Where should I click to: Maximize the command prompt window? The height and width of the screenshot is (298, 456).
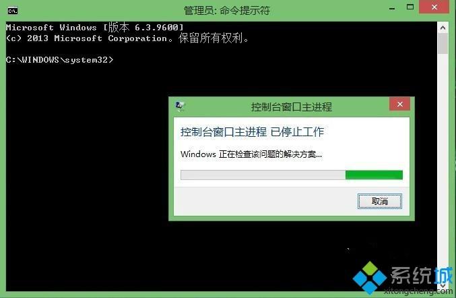point(410,7)
